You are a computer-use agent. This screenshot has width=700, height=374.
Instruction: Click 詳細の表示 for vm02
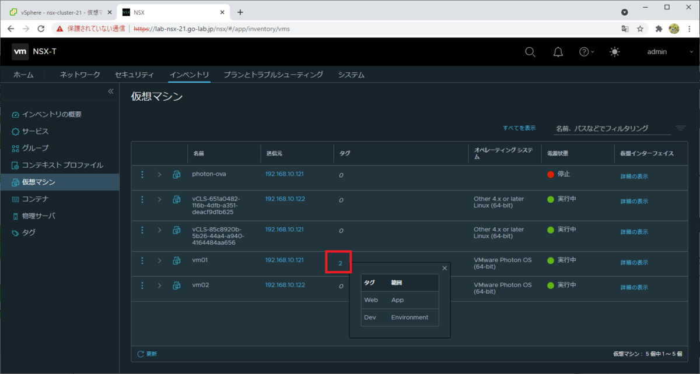(634, 287)
